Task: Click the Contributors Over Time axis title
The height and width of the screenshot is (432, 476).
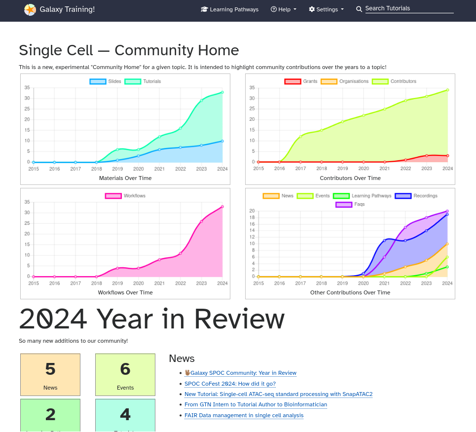Action: [350, 178]
